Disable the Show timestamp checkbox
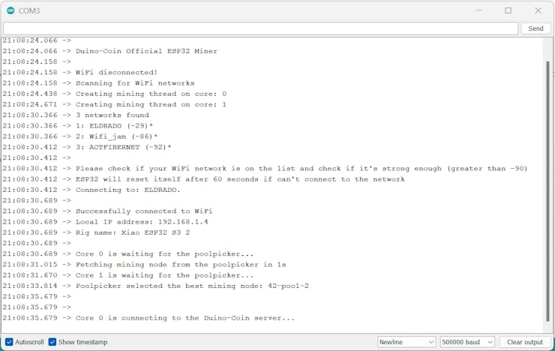555x351 pixels. pyautogui.click(x=52, y=342)
